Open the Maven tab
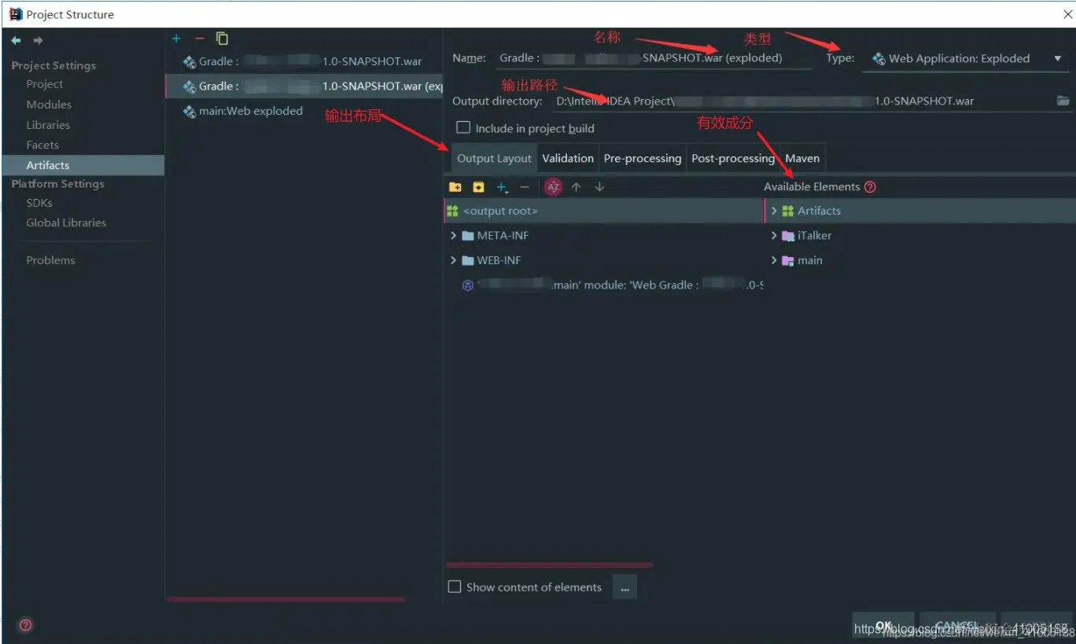The height and width of the screenshot is (644, 1076). click(x=802, y=158)
